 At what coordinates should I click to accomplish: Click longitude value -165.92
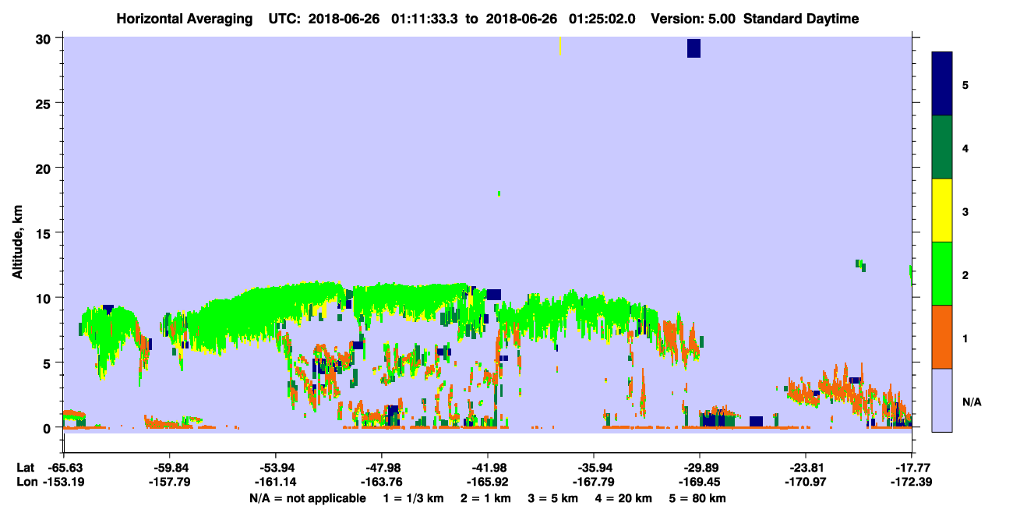(x=488, y=482)
